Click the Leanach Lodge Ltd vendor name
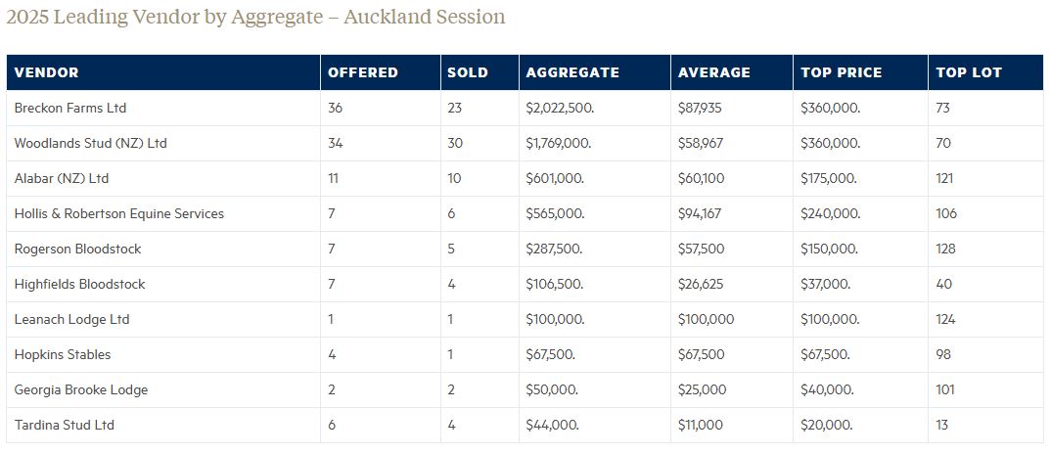Image resolution: width=1051 pixels, height=455 pixels. point(72,319)
